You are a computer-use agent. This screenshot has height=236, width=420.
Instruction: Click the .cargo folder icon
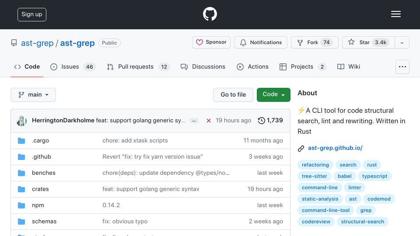(x=21, y=141)
